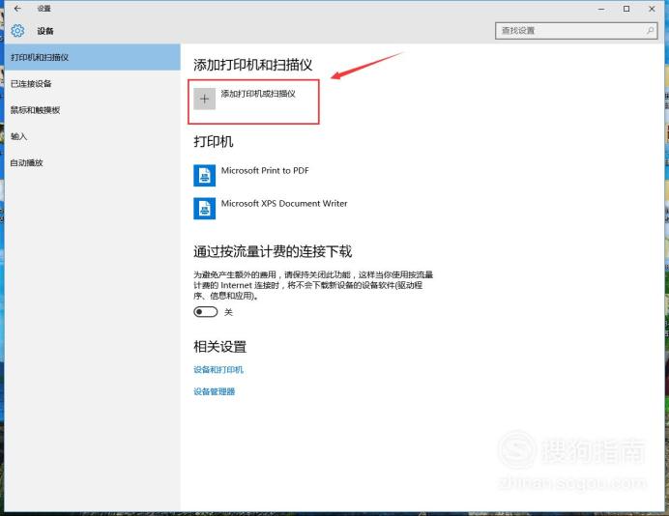669x516 pixels.
Task: Close the Settings window
Action: tap(652, 9)
